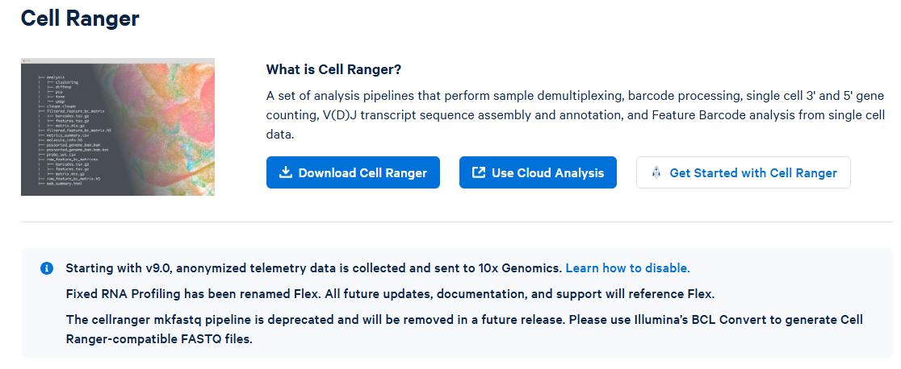Select Get Started with Cell Ranger
The height and width of the screenshot is (369, 901).
click(x=744, y=172)
